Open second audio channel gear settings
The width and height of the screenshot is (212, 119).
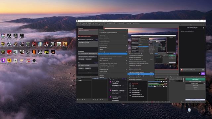[166, 87]
